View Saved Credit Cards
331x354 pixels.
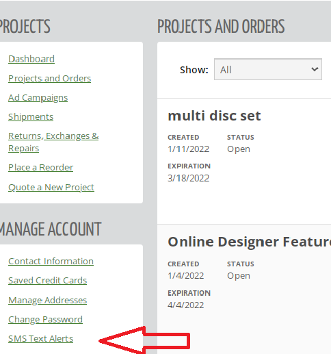(x=48, y=280)
